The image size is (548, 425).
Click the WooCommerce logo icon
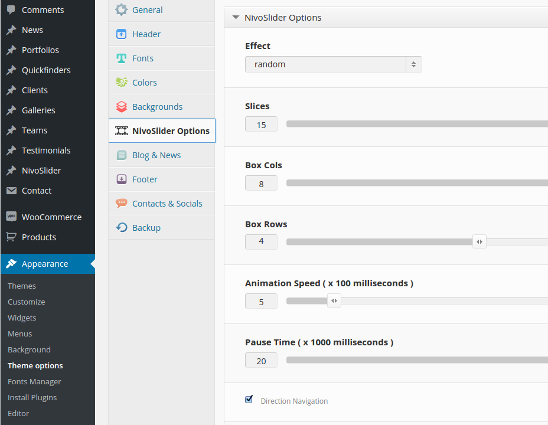pyautogui.click(x=11, y=217)
